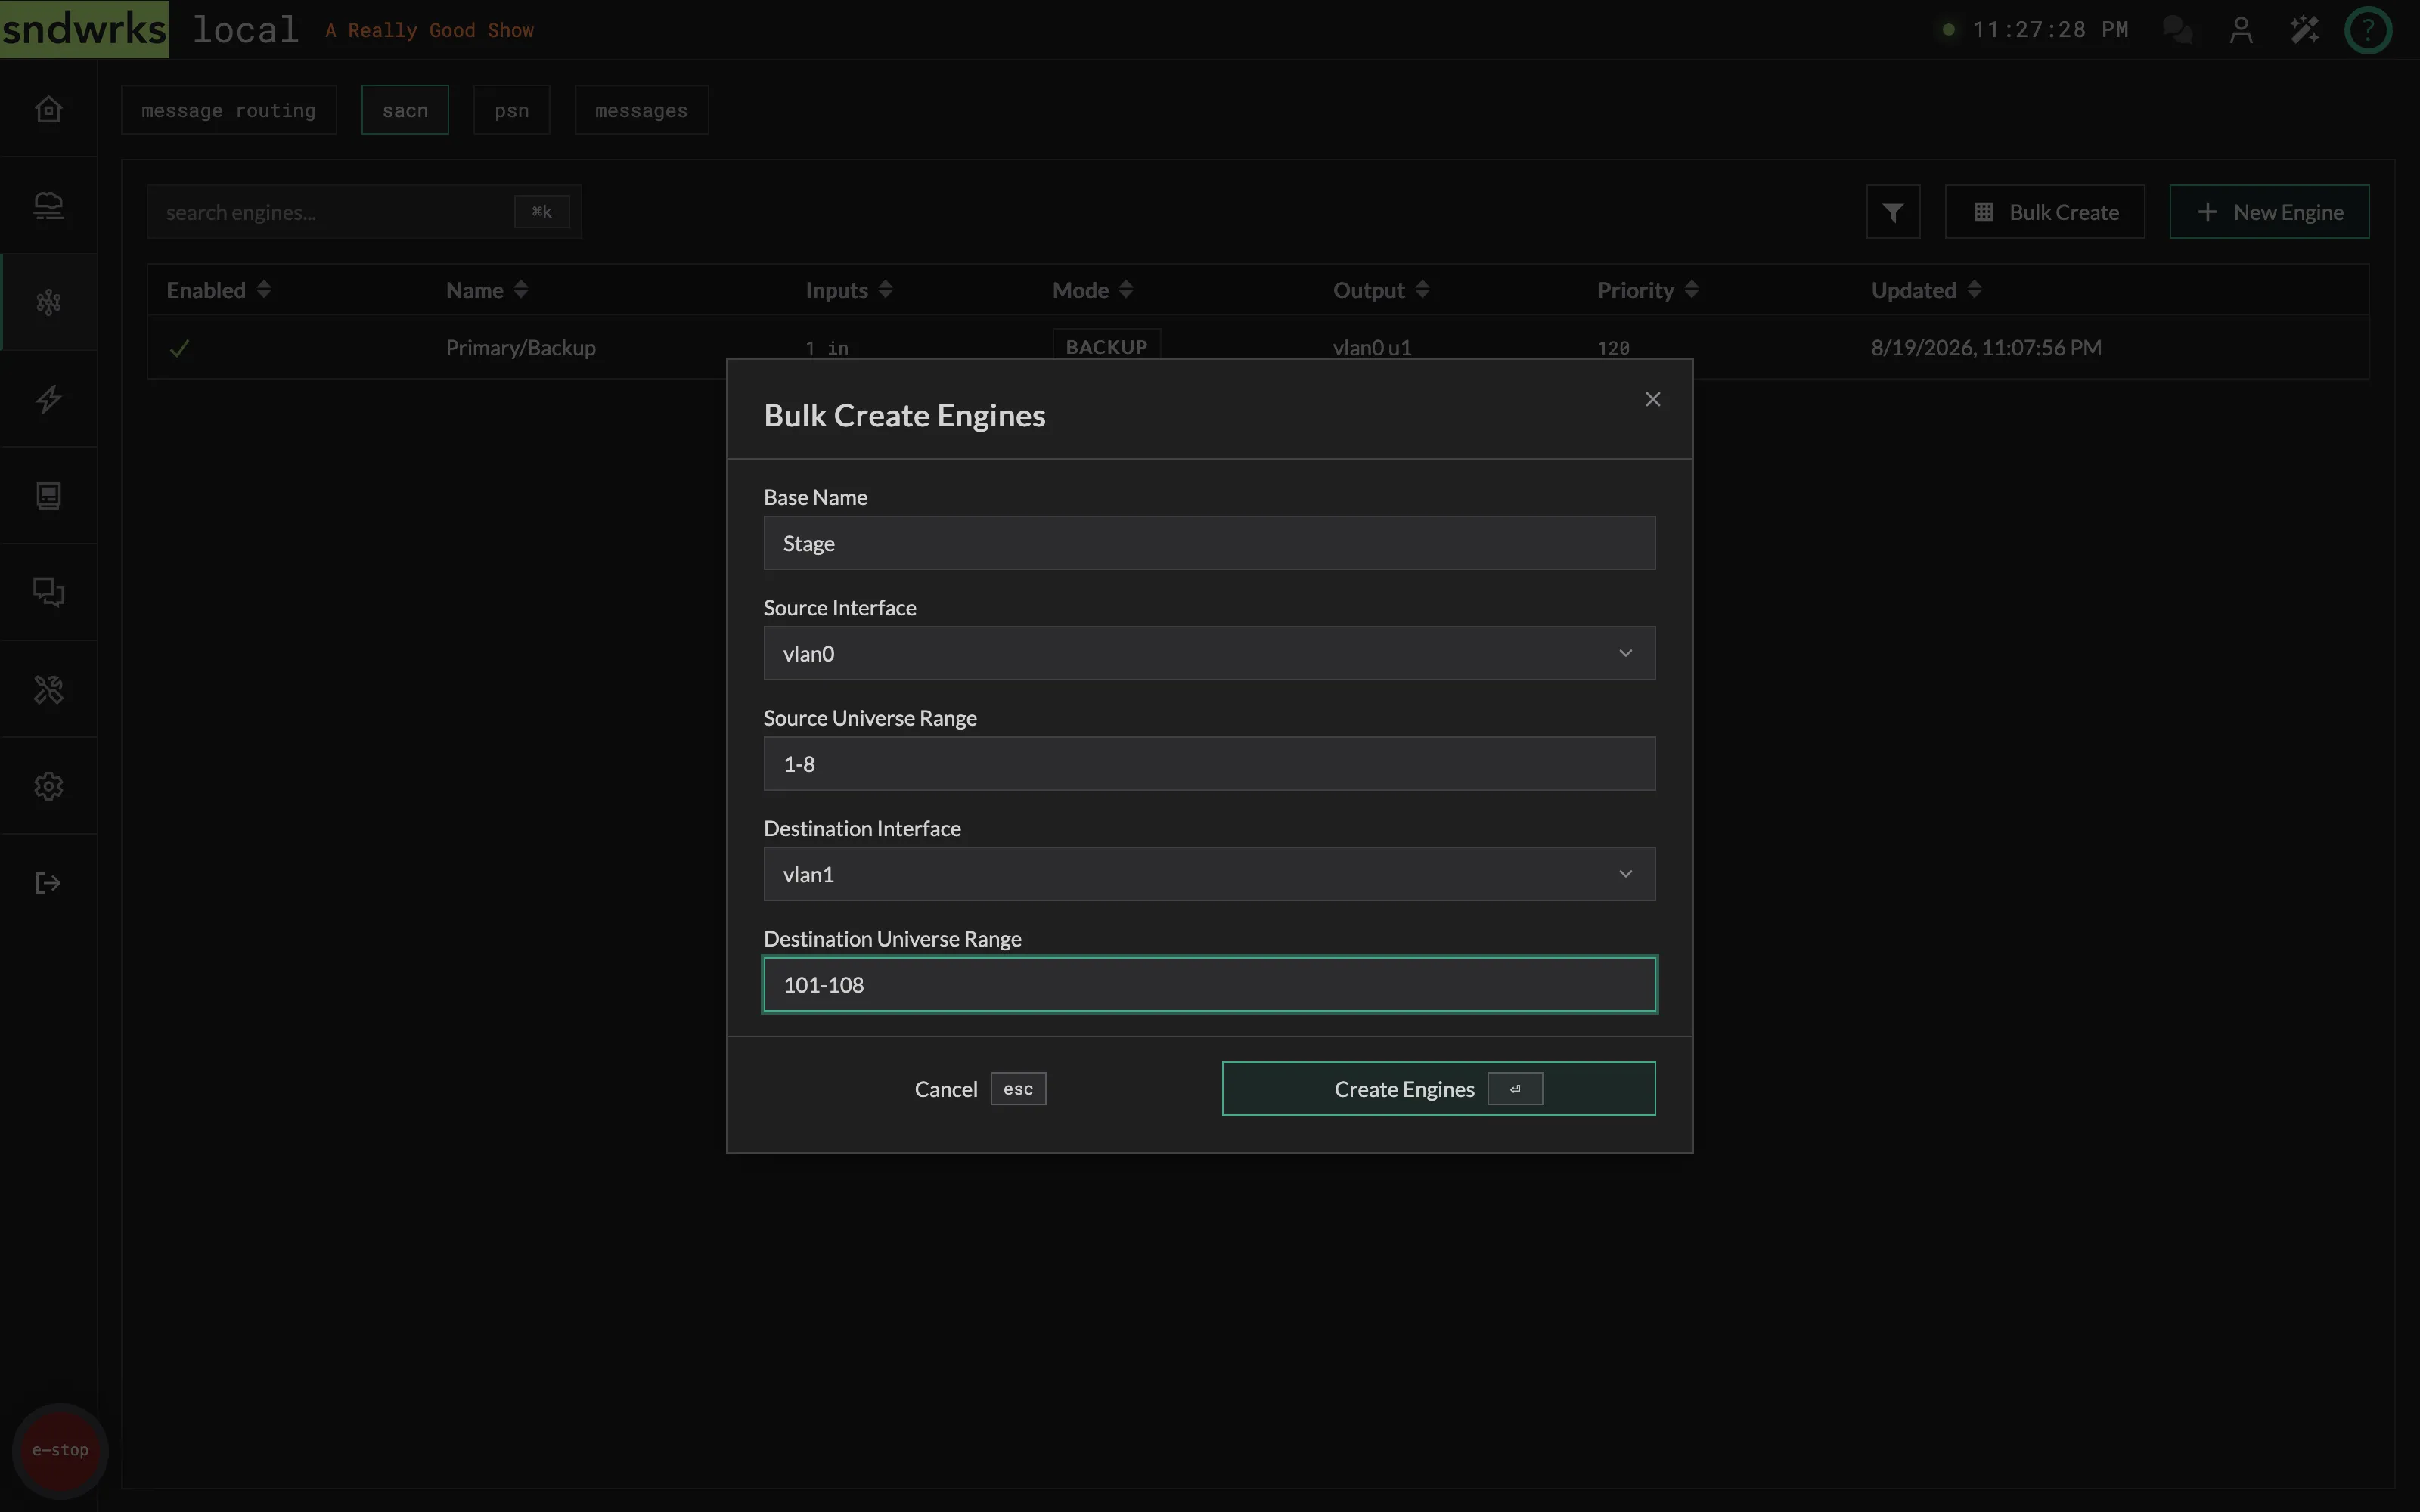The width and height of the screenshot is (2420, 1512).
Task: Close the Bulk Create Engines dialog
Action: [1652, 399]
